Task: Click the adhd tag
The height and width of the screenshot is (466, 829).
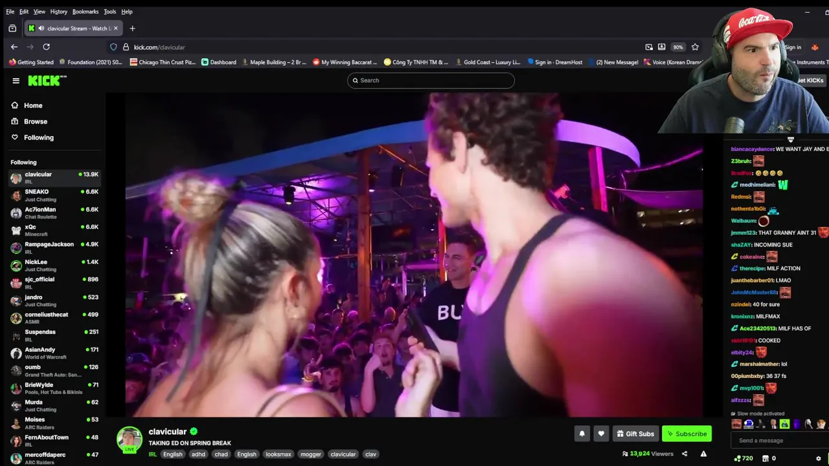Action: point(198,454)
